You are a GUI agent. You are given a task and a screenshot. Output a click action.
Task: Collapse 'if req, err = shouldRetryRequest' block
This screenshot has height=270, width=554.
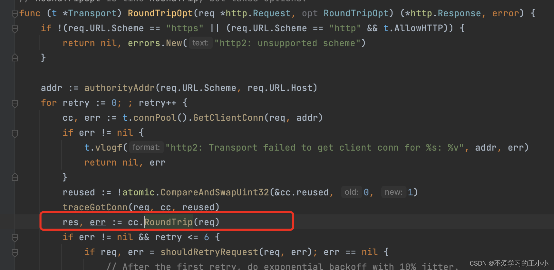click(x=15, y=253)
